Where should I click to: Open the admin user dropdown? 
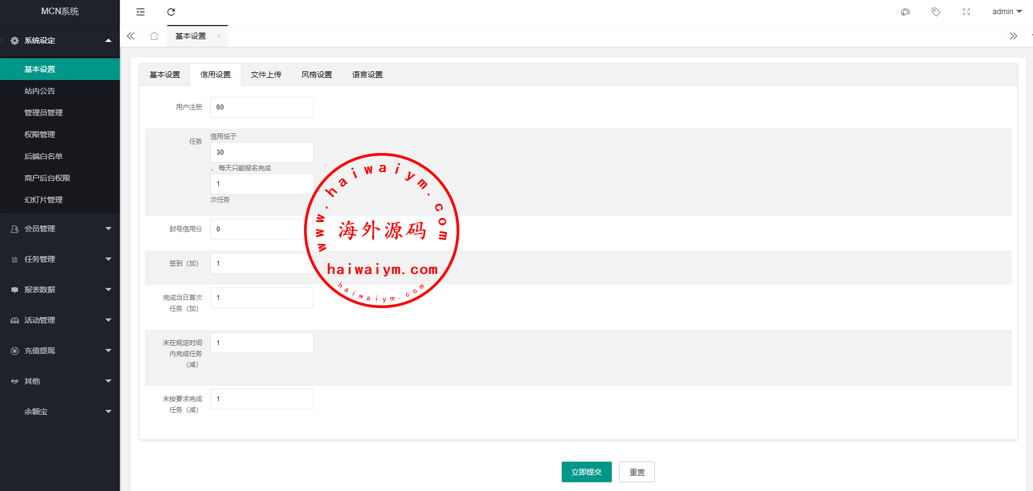click(x=1007, y=11)
